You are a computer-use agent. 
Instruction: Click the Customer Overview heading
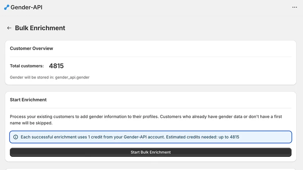coord(31,48)
